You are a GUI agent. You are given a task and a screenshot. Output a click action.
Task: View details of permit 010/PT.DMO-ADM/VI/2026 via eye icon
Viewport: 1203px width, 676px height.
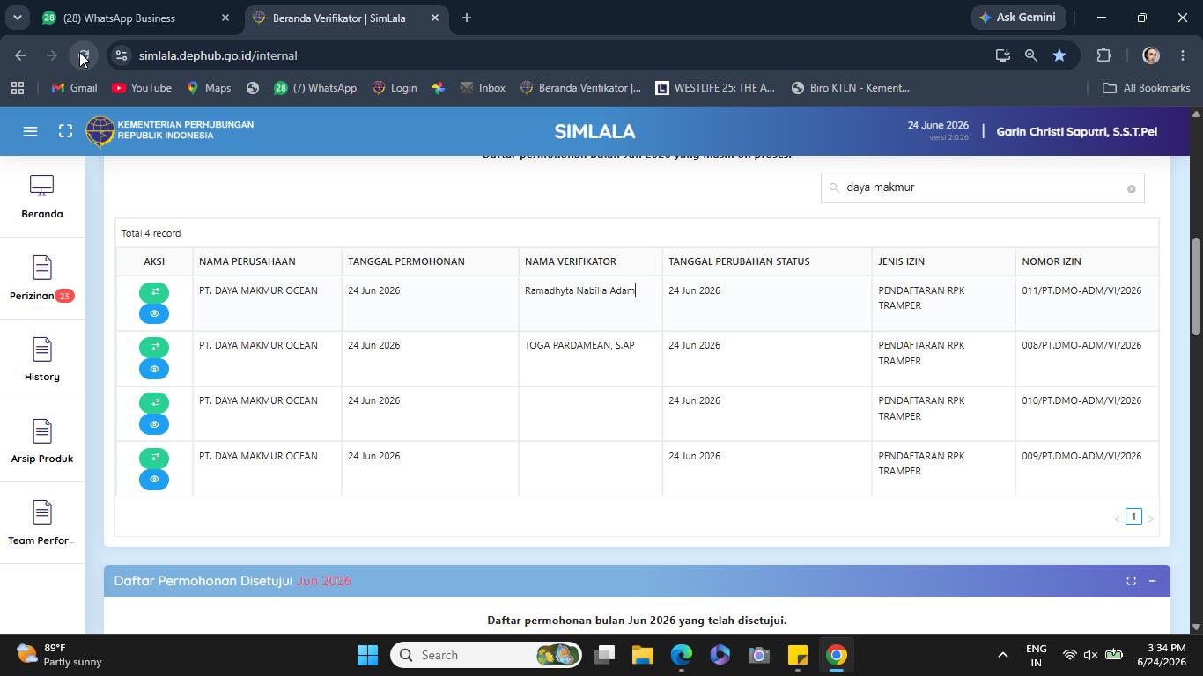point(154,424)
